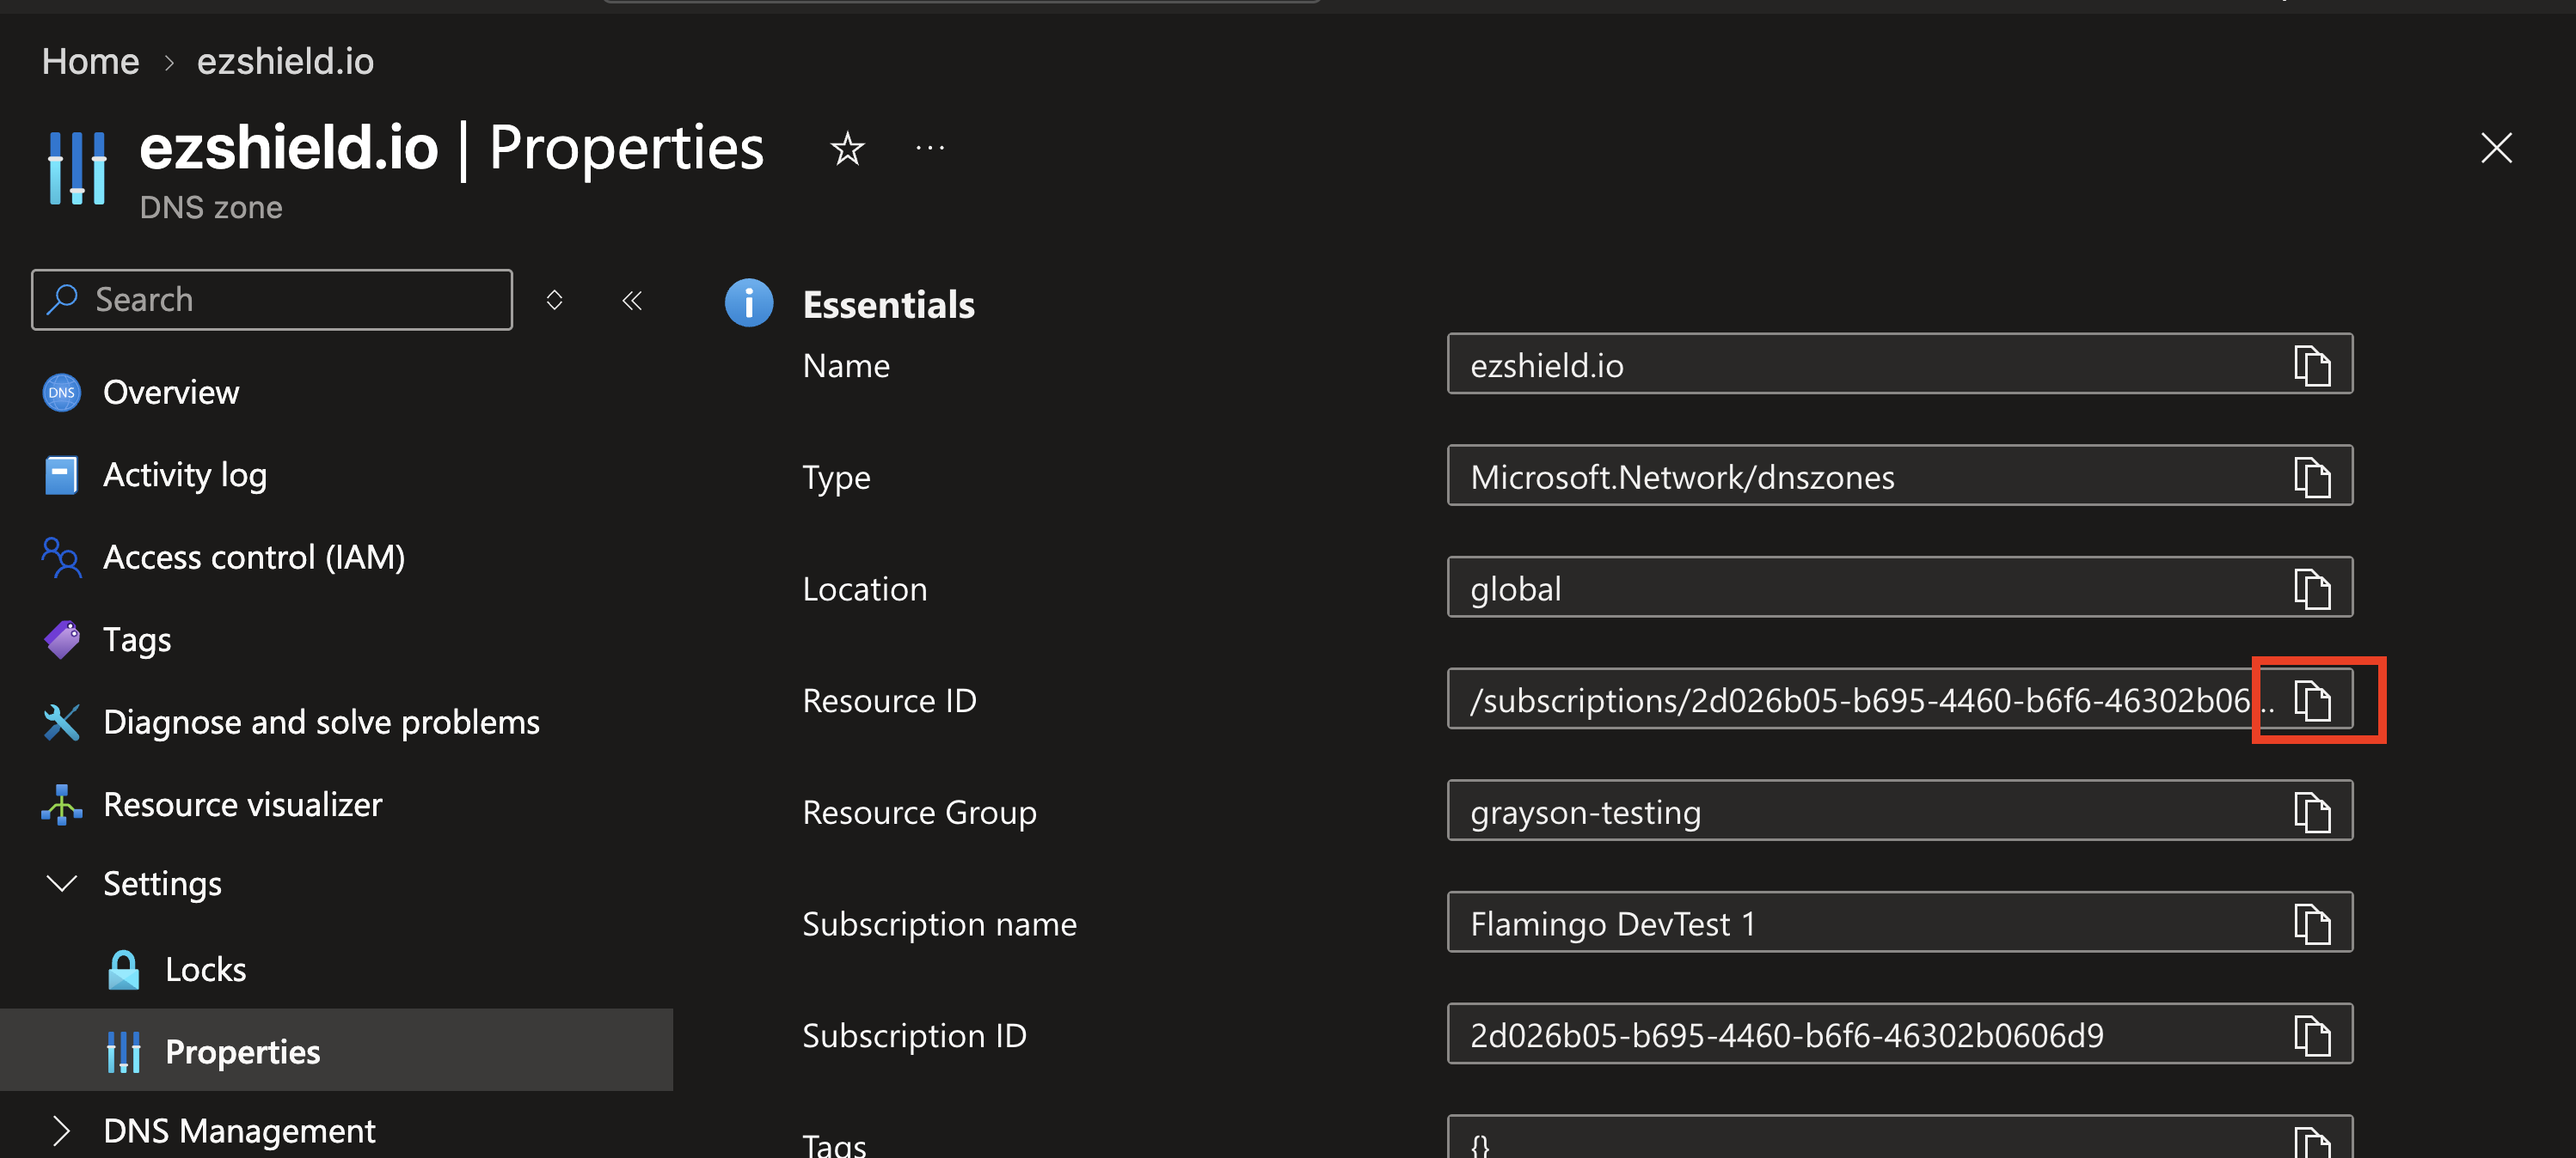Click the Essentials heading
2576x1158 pixels.
pos(888,304)
